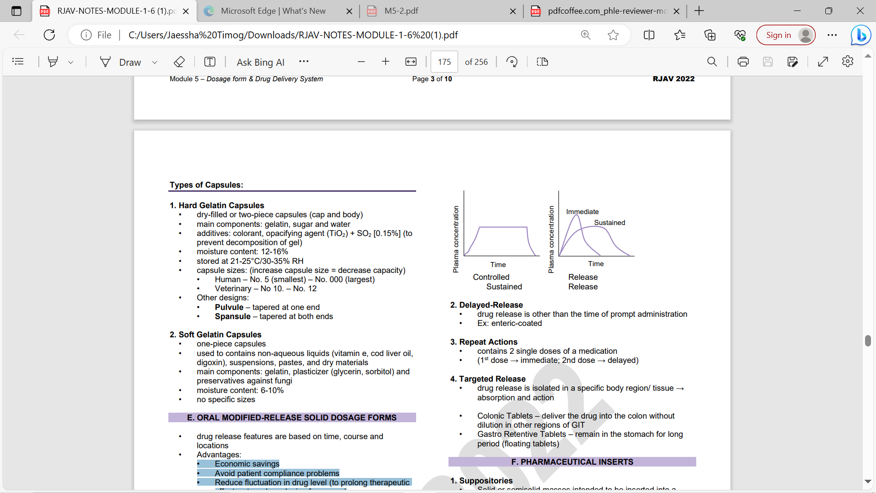The width and height of the screenshot is (876, 493).
Task: Expand the Draw tool options arrow
Action: click(x=155, y=62)
